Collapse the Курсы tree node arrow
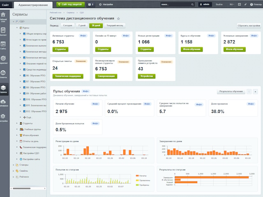The width and height of the screenshot is (263, 197). tap(17, 27)
